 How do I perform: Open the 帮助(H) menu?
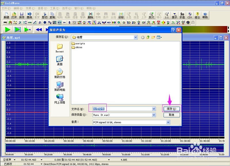point(91,8)
